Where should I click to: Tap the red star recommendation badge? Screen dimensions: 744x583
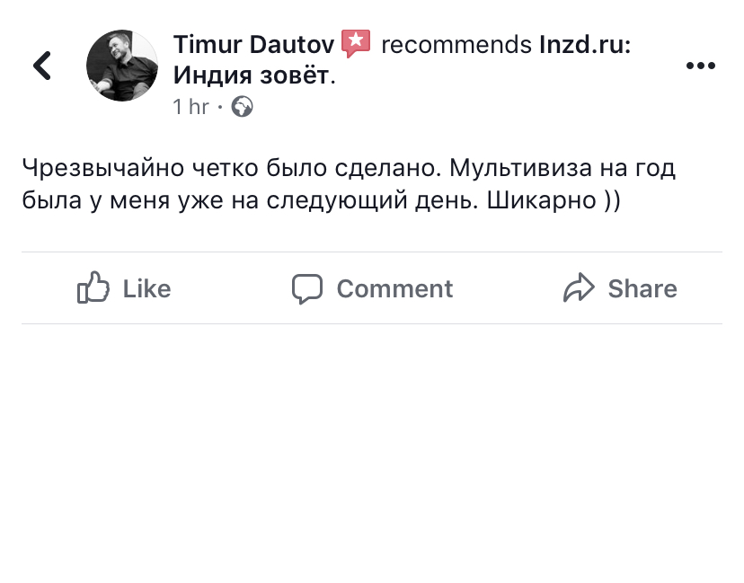pyautogui.click(x=356, y=44)
